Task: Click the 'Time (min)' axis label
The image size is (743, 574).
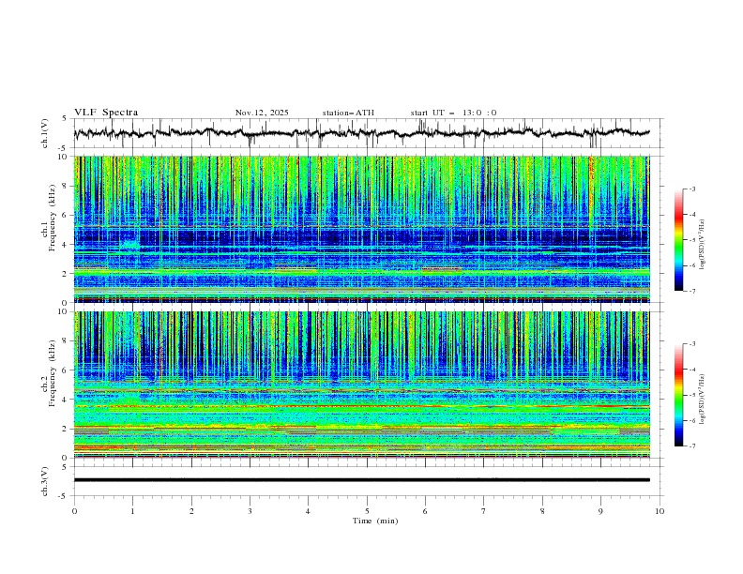Action: pyautogui.click(x=375, y=521)
